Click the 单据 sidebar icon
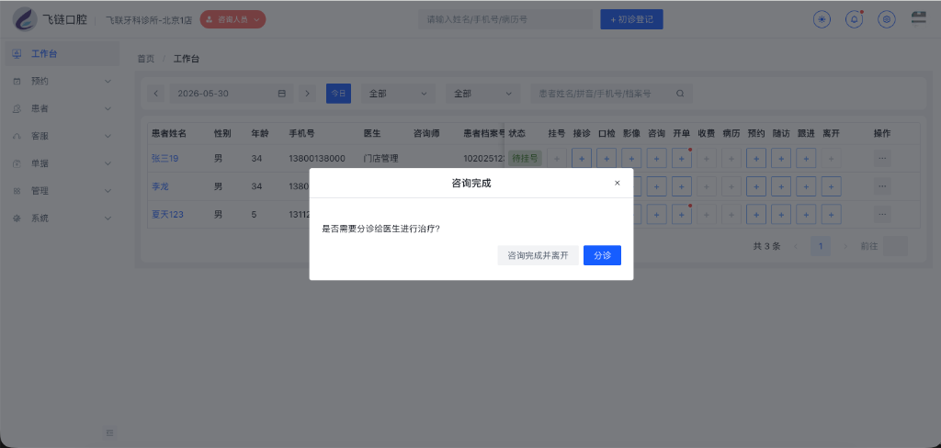 pyautogui.click(x=17, y=163)
